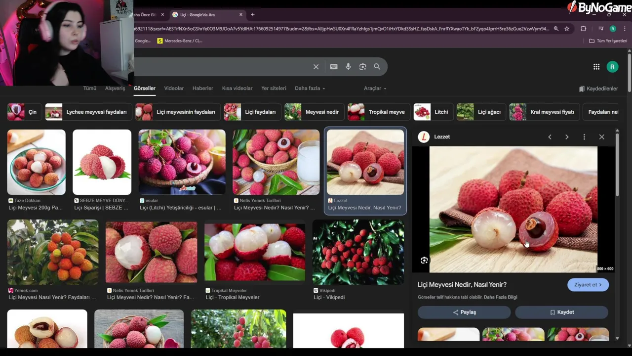Open the esular Liçi Yetiştiriciliği thumbnail

click(x=182, y=162)
